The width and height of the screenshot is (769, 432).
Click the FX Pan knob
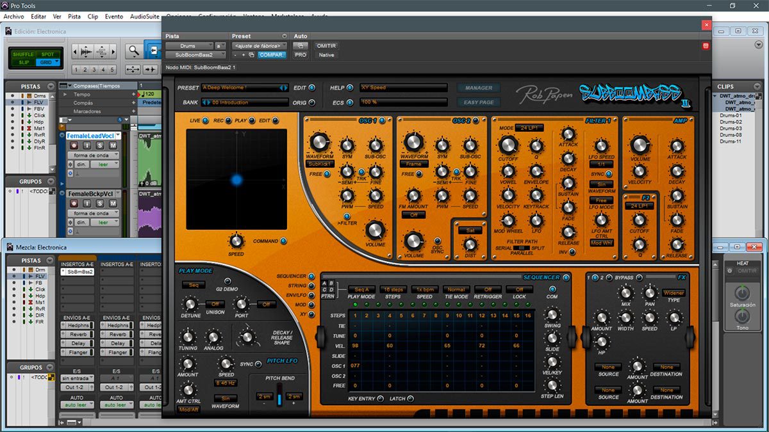(650, 292)
